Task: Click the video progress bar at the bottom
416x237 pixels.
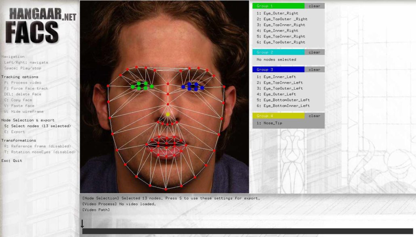Action: pos(248,231)
